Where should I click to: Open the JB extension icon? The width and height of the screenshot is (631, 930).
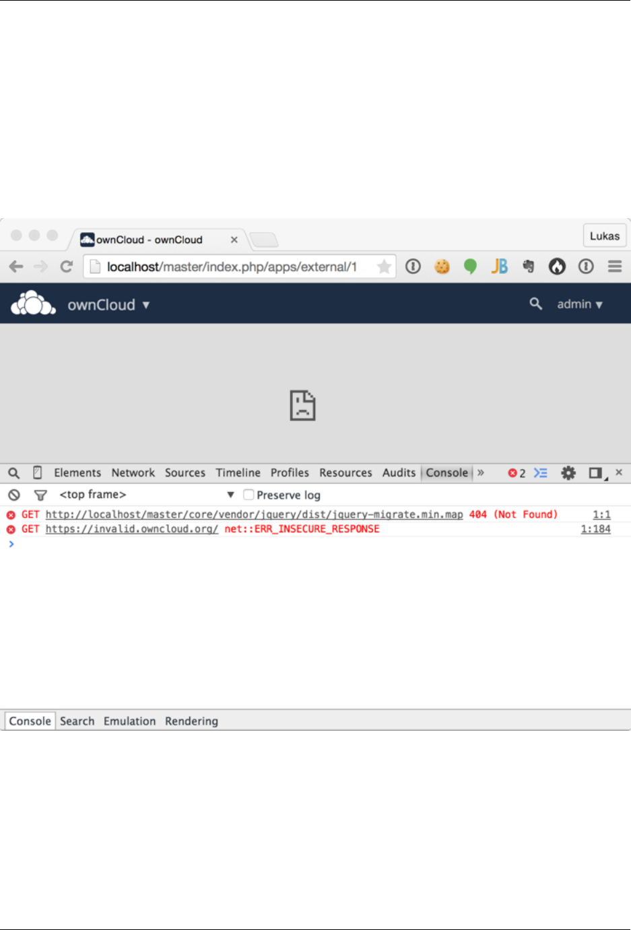coord(499,266)
